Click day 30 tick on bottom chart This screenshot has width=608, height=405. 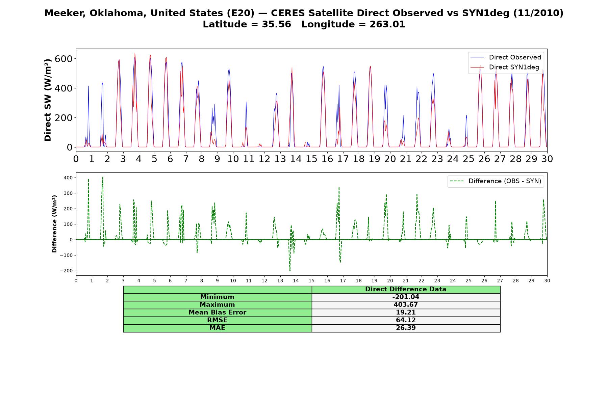point(547,281)
